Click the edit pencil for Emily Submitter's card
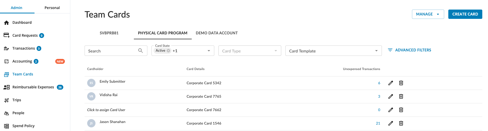Image resolution: width=488 pixels, height=131 pixels. point(390,83)
